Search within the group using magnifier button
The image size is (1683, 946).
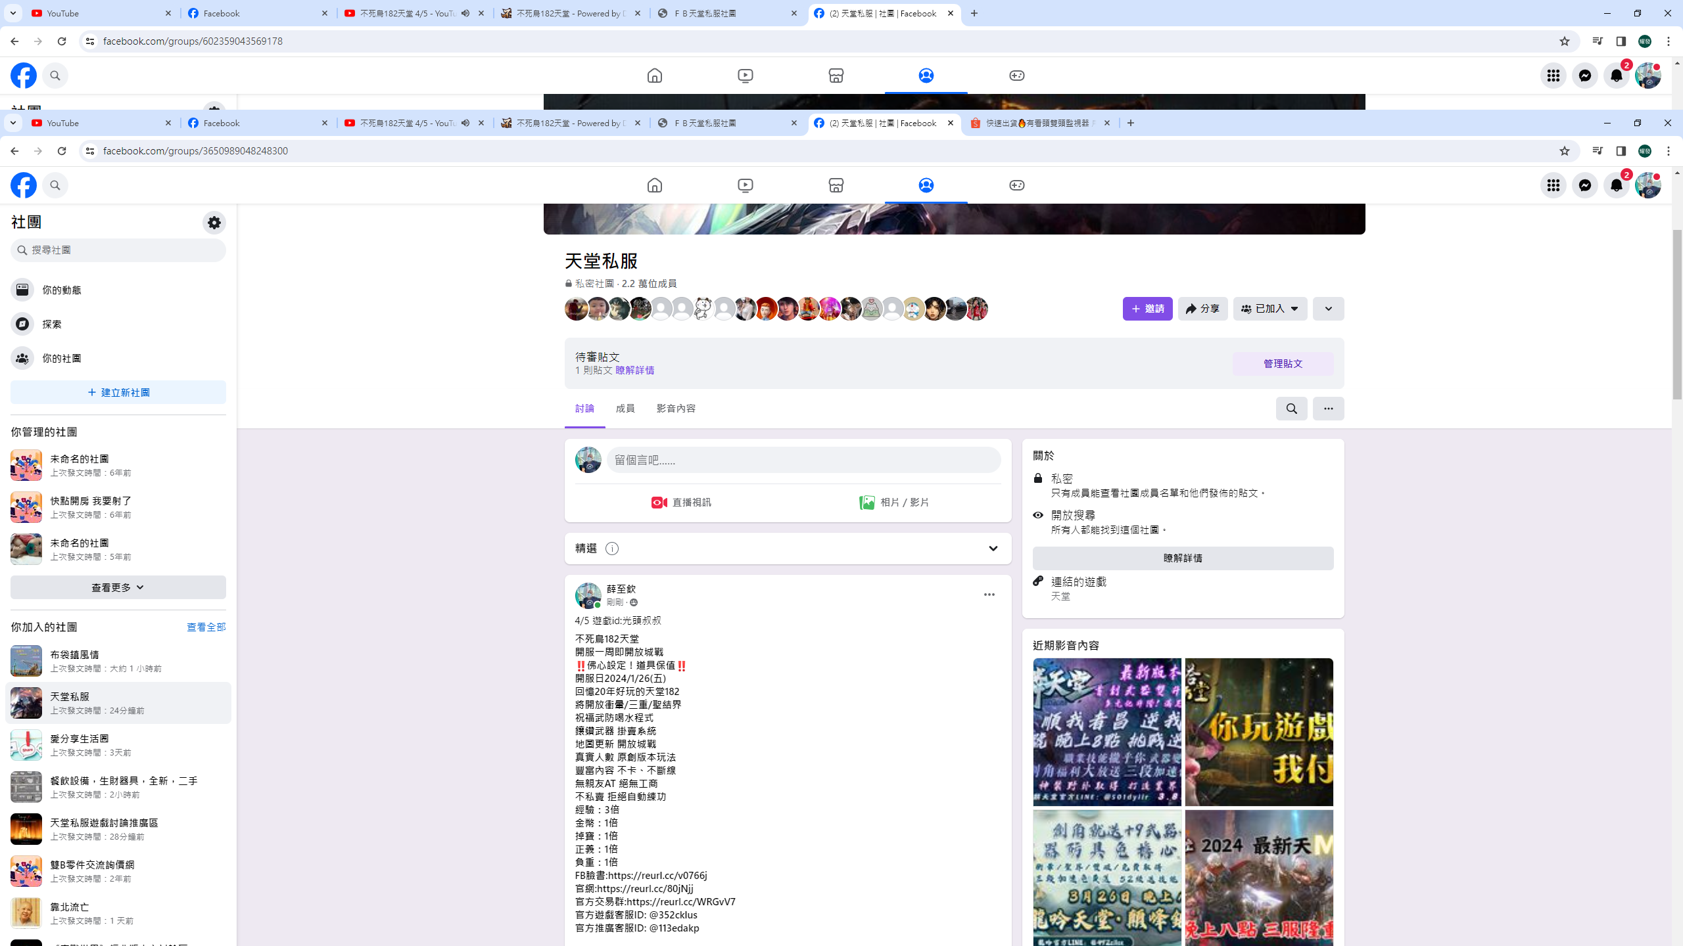point(1292,409)
